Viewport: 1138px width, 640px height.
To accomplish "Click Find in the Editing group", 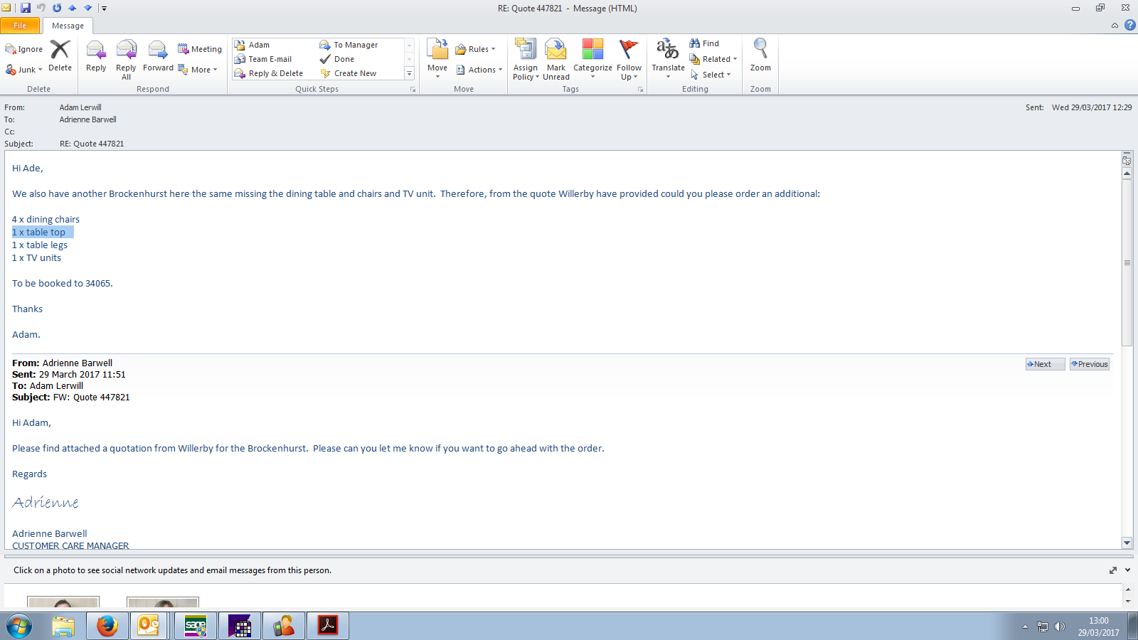I will [705, 43].
